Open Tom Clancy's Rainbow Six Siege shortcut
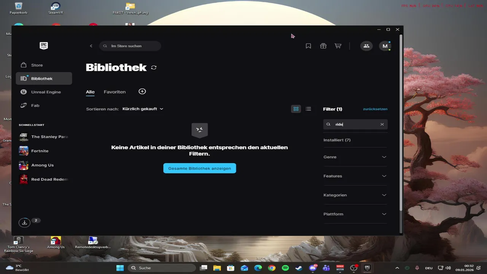487x274 pixels. (18, 244)
